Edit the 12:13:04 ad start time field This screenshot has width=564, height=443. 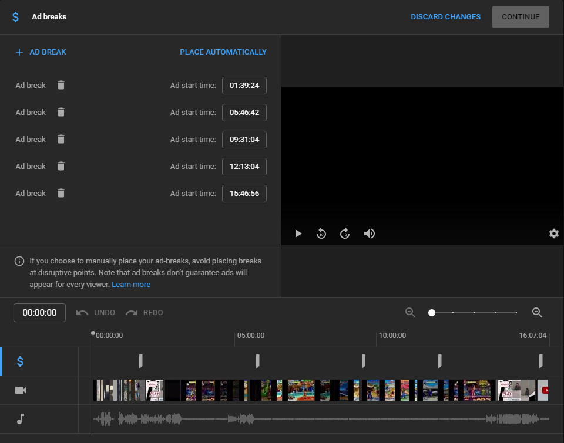[244, 167]
